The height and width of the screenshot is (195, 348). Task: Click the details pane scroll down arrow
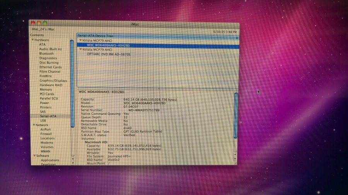click(235, 159)
